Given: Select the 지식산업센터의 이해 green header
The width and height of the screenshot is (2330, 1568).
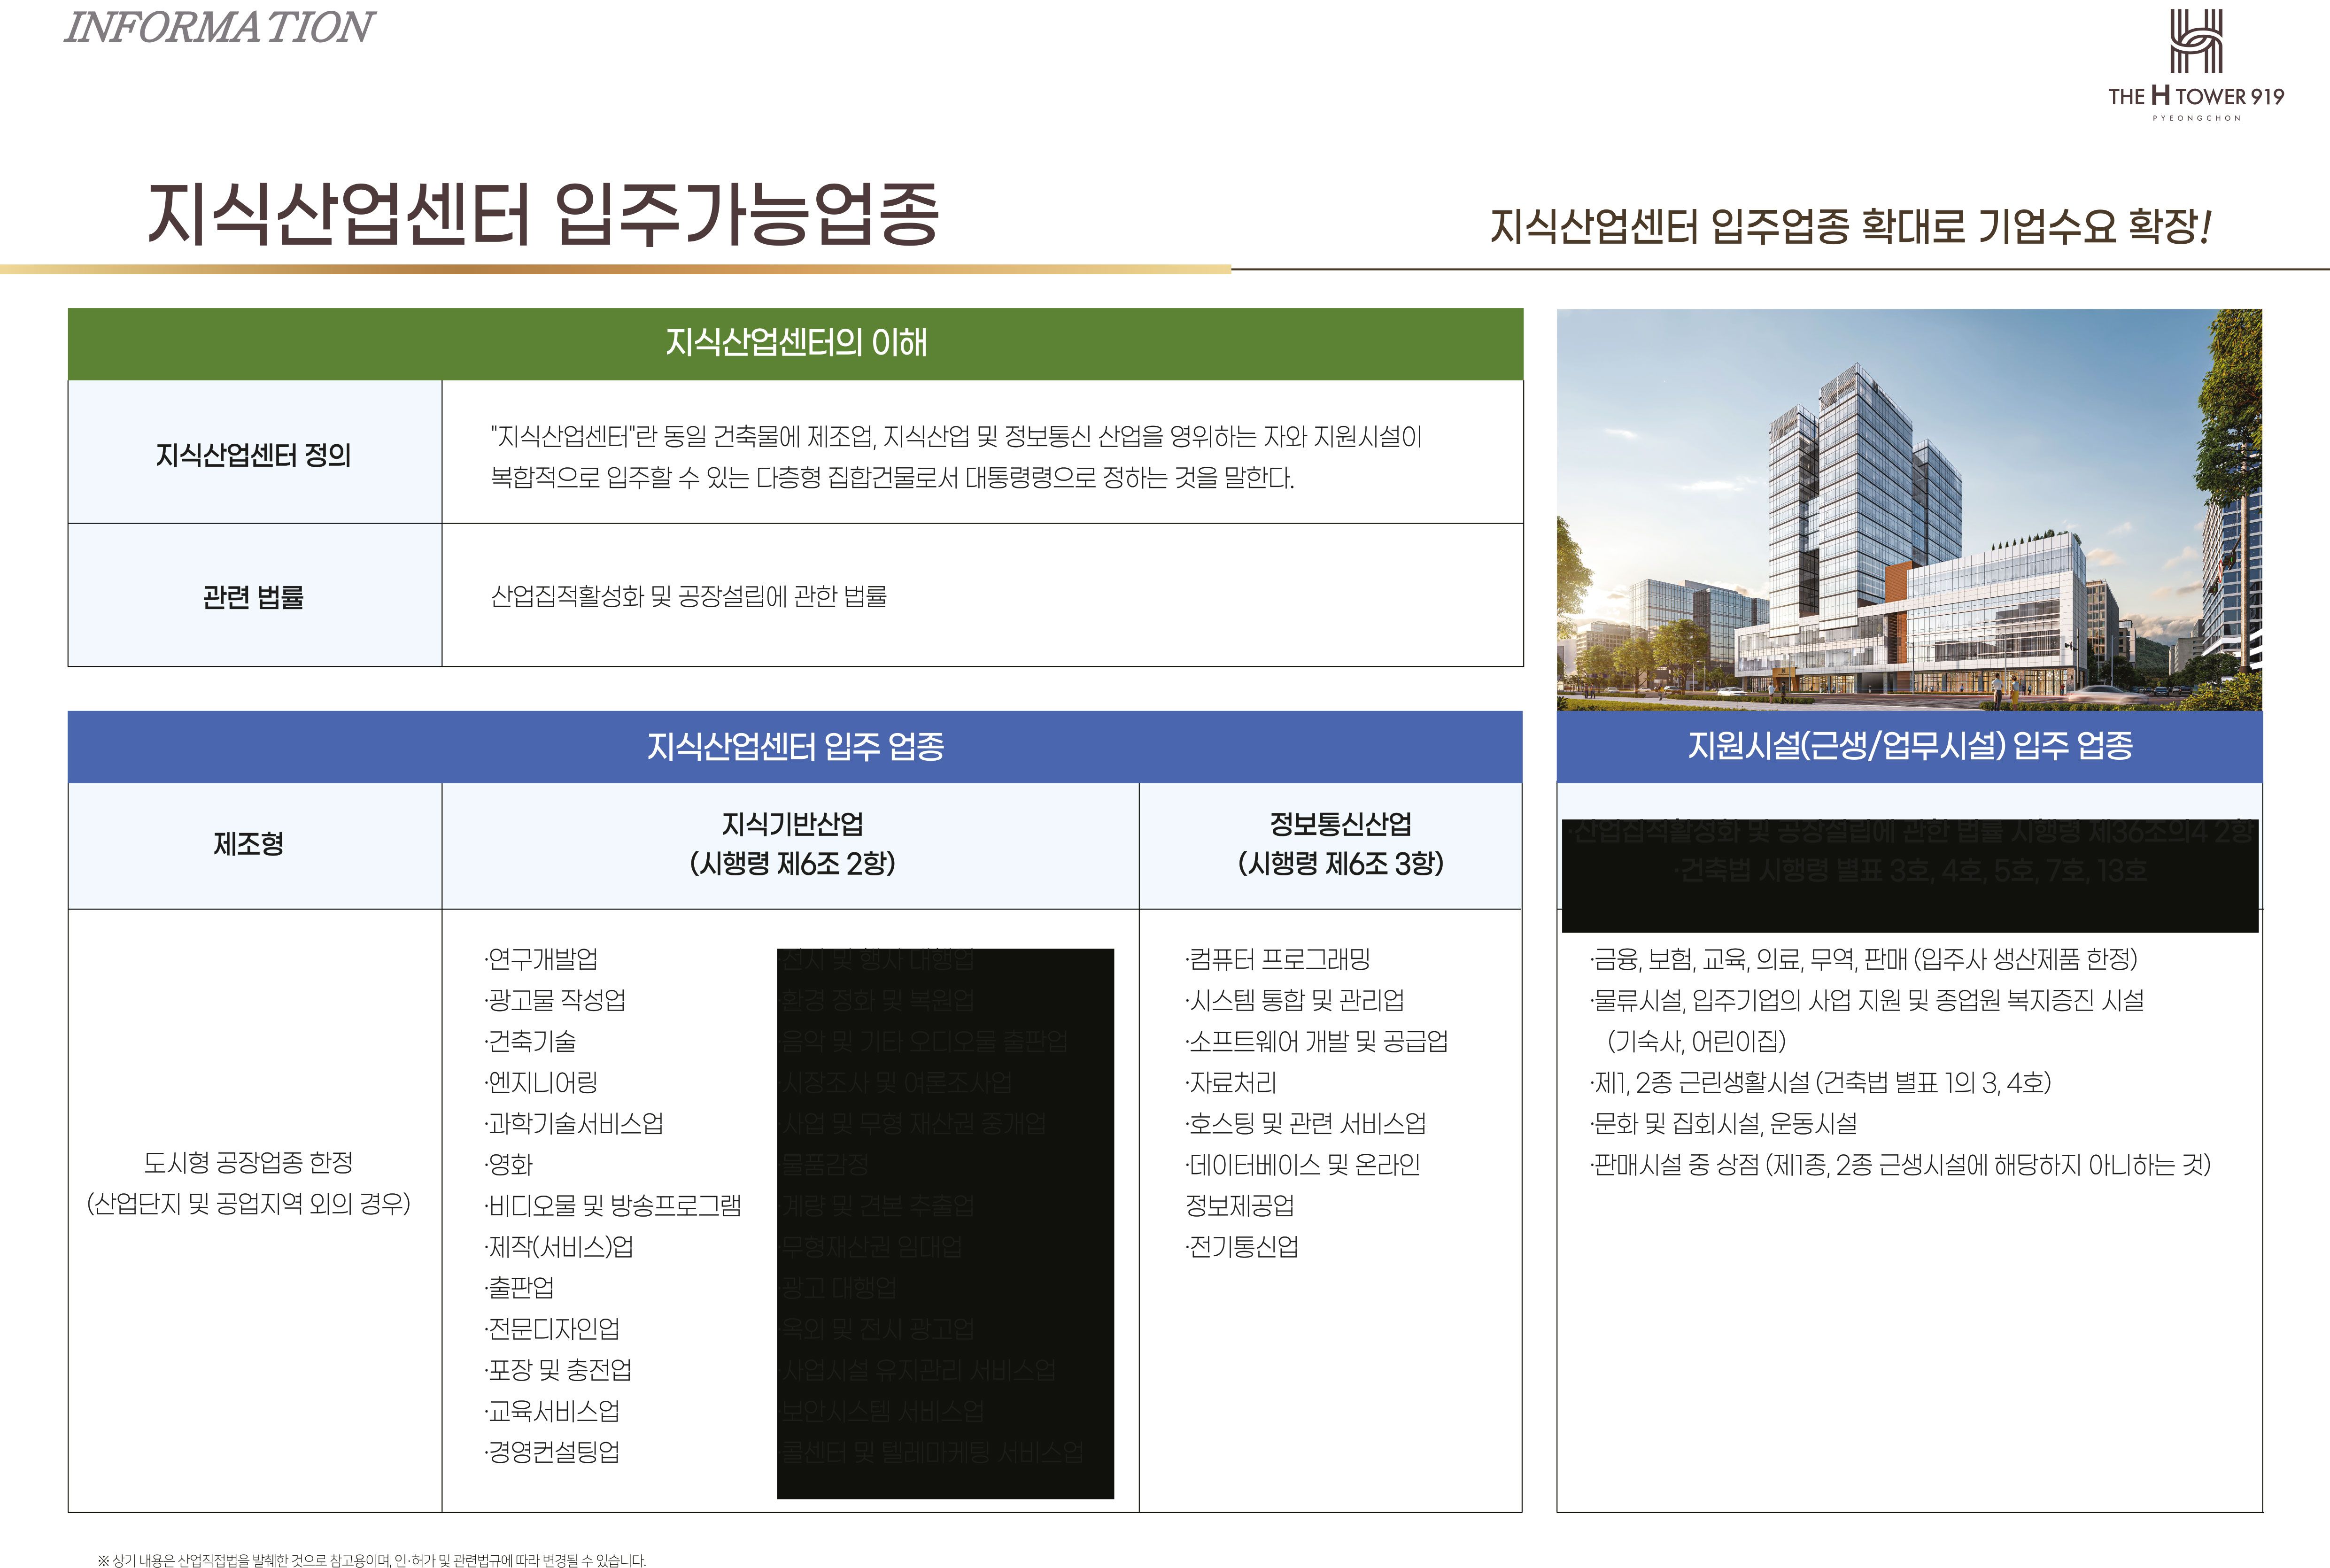Looking at the screenshot, I should pos(795,343).
